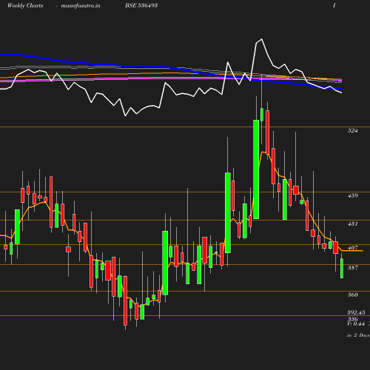370x370 pixels.
Task: Click the munafasutra.in watermark text
Action: point(81,6)
